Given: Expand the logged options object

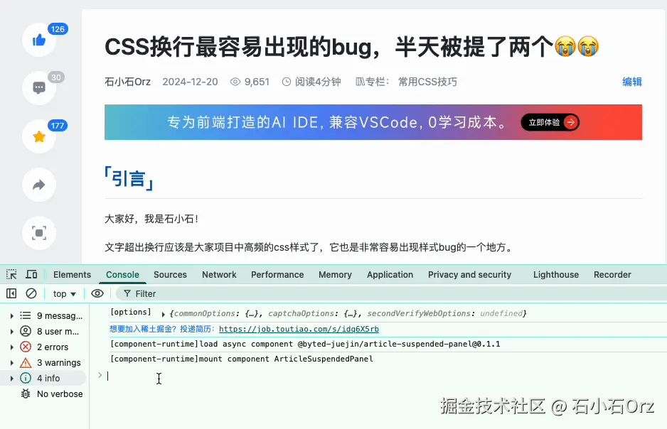Looking at the screenshot, I should click(164, 314).
